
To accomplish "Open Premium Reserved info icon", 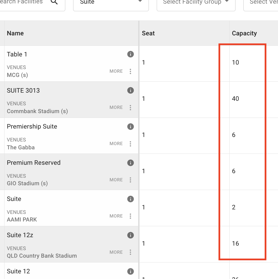I will pyautogui.click(x=130, y=163).
